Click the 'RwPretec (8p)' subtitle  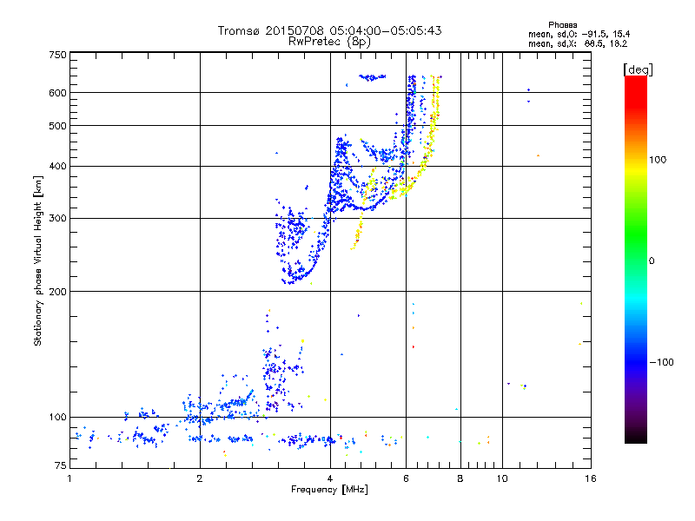click(329, 42)
